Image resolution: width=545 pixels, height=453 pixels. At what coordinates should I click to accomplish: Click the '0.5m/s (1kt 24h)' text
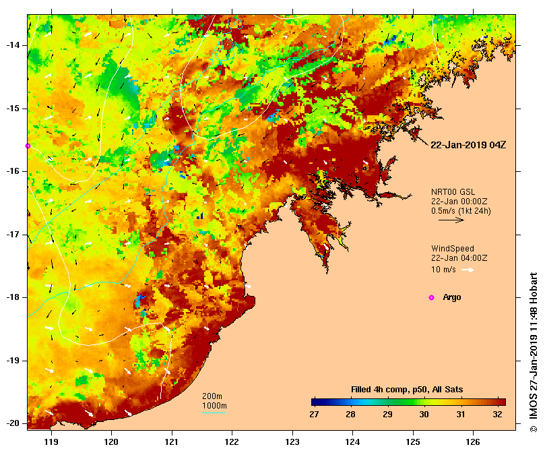pyautogui.click(x=461, y=211)
